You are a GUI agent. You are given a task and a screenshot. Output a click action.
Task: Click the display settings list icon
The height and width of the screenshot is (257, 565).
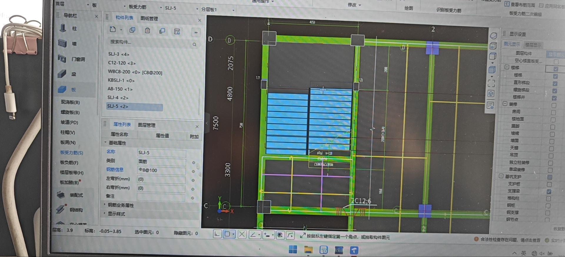click(x=490, y=105)
